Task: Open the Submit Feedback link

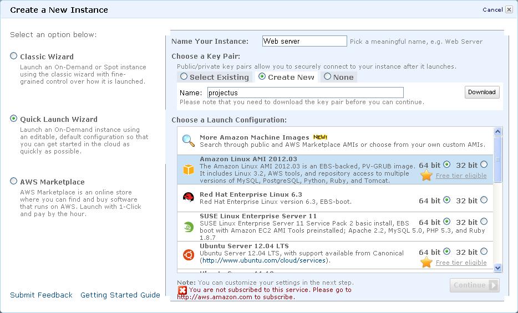Action: (x=41, y=295)
